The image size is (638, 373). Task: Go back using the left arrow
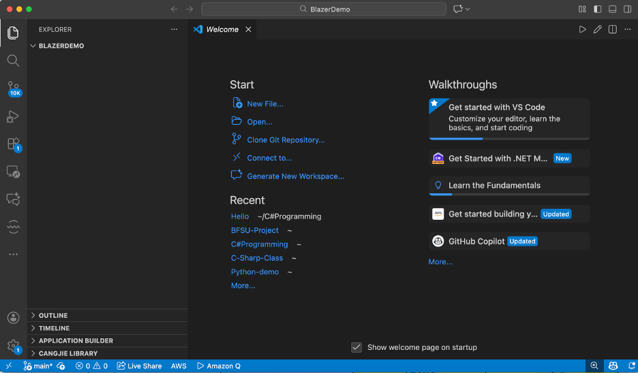coord(174,9)
